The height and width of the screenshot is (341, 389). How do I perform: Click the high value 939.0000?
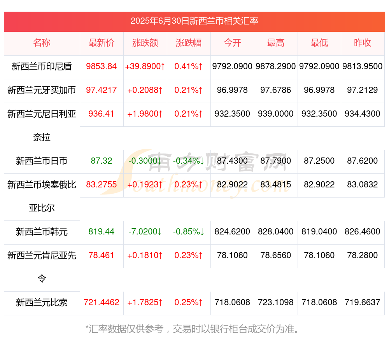tap(276, 114)
